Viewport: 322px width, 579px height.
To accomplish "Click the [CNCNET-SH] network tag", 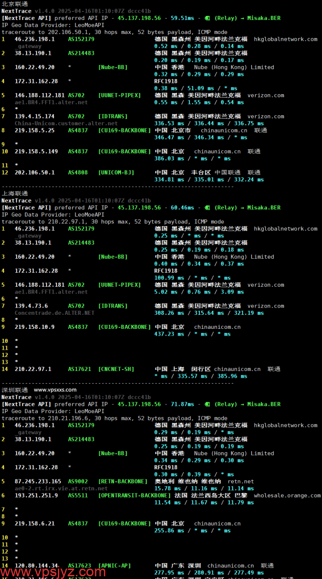I will click(x=116, y=369).
